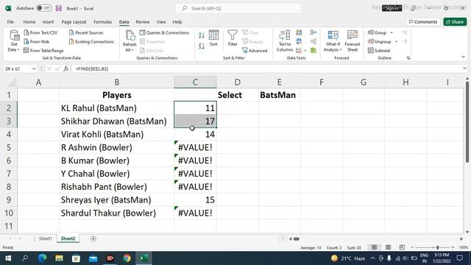Switch to the Review tab
The image size is (471, 265).
click(143, 21)
